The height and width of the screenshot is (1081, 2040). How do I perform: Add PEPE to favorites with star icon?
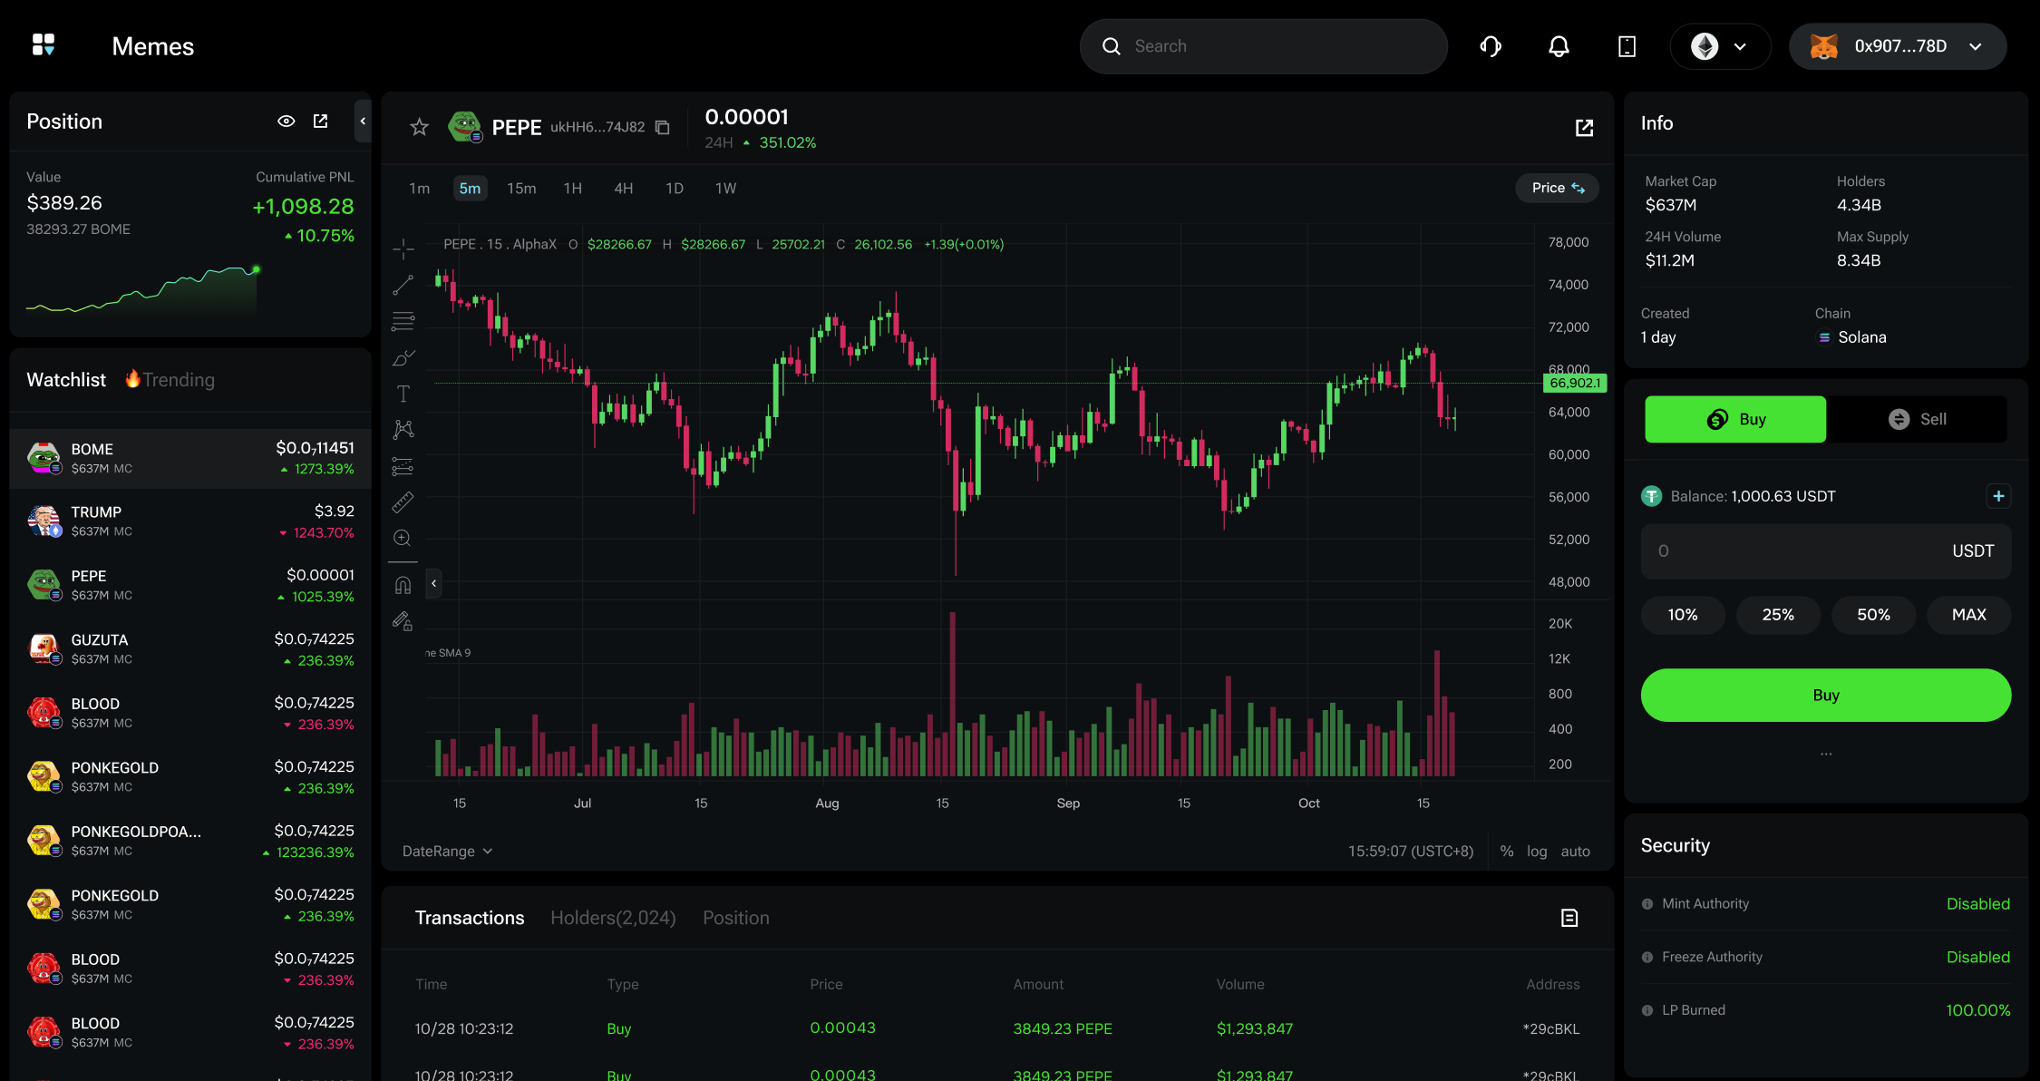point(419,127)
